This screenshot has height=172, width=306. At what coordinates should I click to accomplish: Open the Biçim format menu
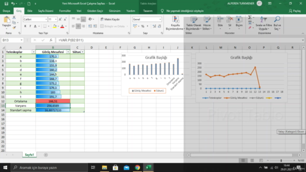tap(239, 23)
